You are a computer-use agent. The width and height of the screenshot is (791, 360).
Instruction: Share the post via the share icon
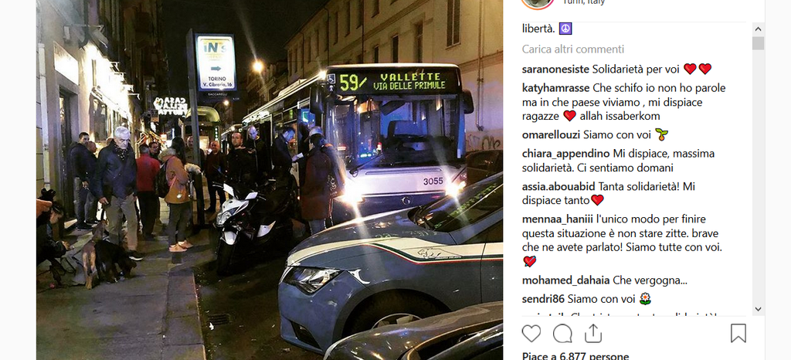(x=592, y=333)
